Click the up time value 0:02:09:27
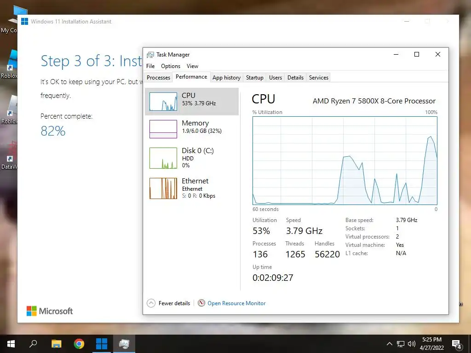The width and height of the screenshot is (471, 353). point(273,278)
